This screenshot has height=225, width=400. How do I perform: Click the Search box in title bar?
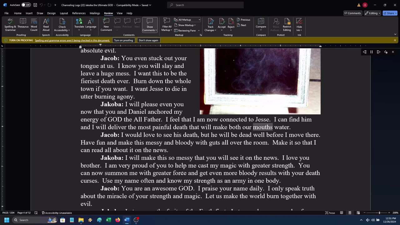[205, 5]
